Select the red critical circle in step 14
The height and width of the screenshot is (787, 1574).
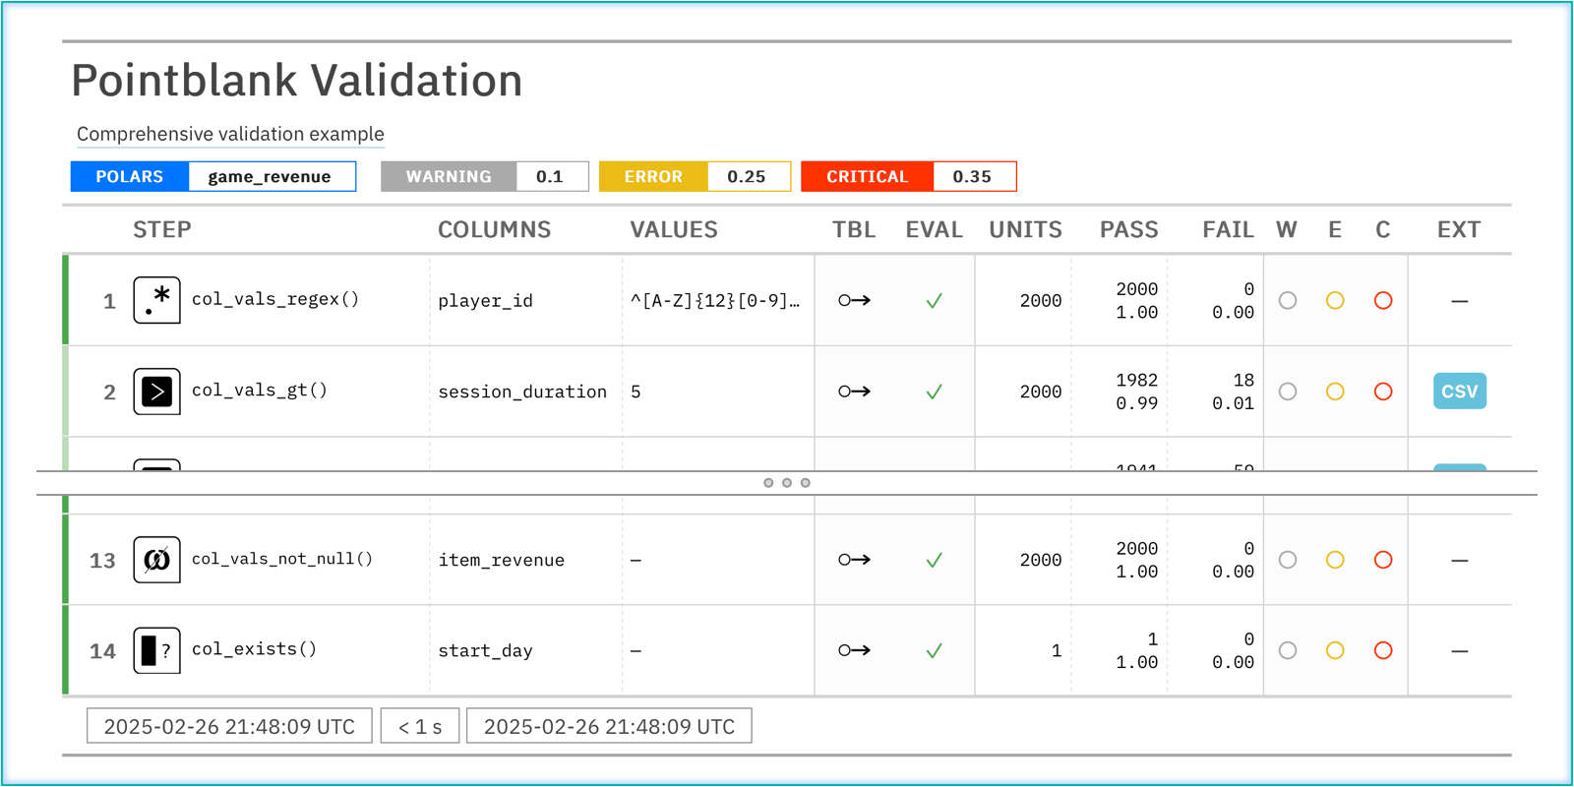(x=1382, y=650)
